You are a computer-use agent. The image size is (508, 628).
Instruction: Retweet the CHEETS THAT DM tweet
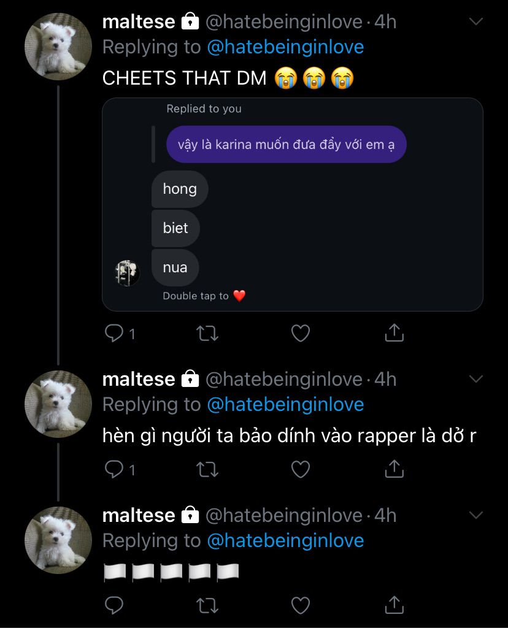click(207, 333)
